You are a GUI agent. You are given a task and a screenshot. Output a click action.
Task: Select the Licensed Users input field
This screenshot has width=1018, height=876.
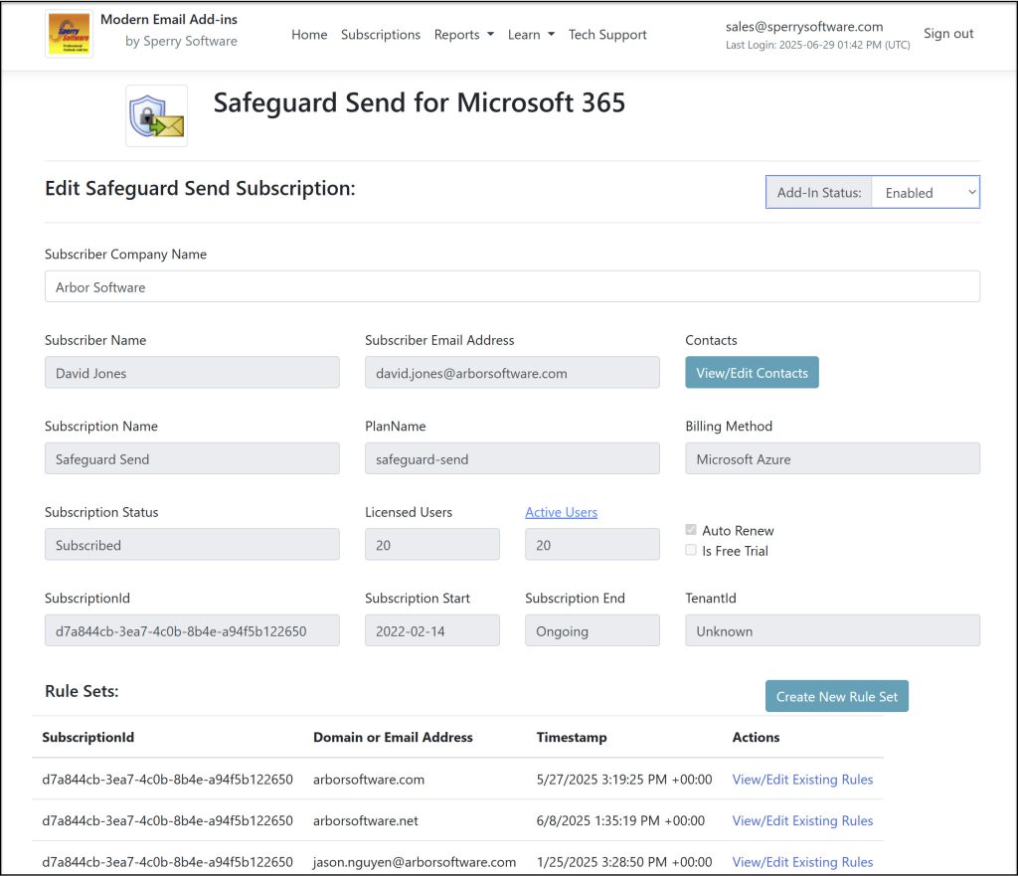(432, 545)
